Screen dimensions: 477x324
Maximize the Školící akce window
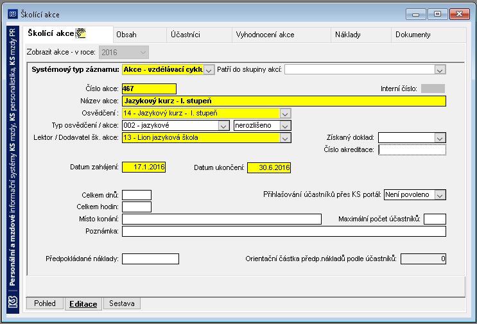click(437, 14)
